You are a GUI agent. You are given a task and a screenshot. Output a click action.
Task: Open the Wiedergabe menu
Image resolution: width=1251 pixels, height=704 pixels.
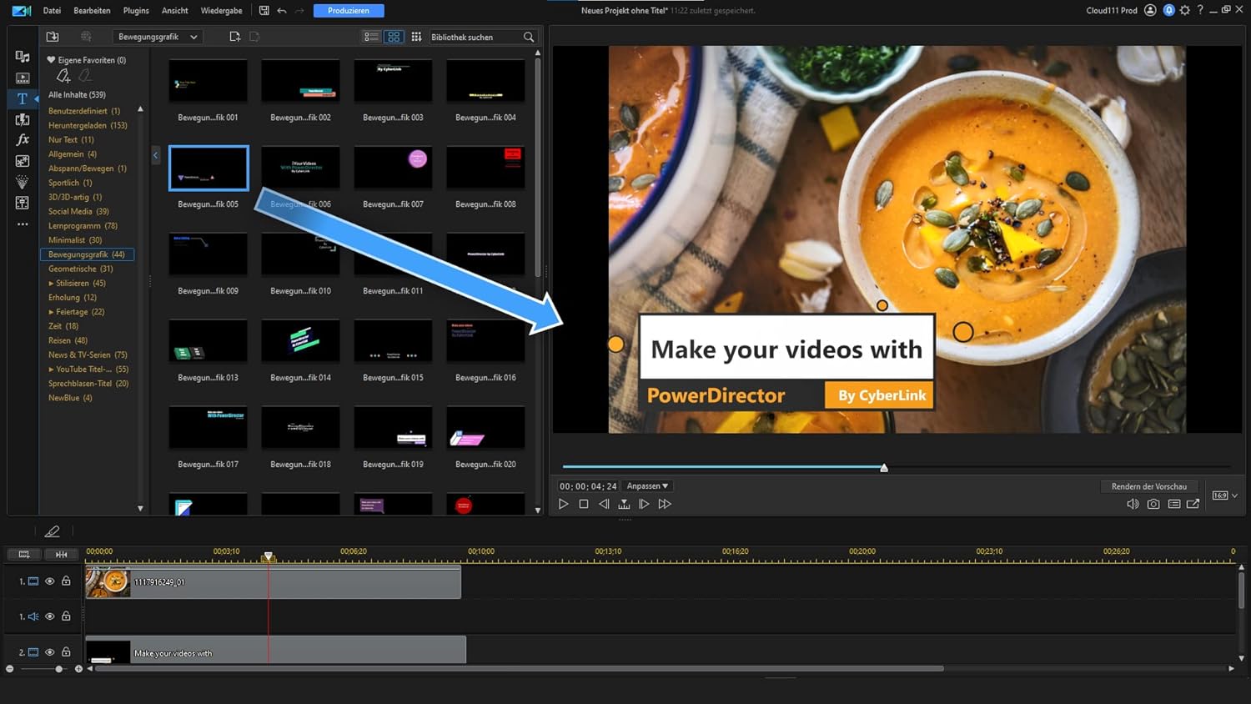(221, 11)
